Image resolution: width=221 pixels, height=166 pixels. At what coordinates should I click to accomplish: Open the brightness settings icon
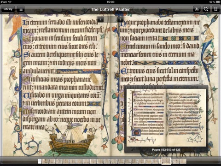coord(197,9)
